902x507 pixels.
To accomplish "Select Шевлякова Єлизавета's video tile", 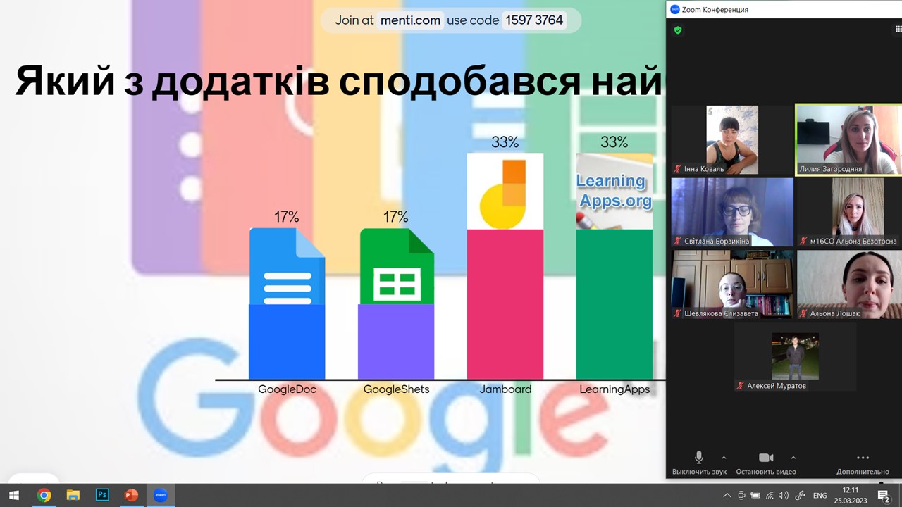I will 732,284.
